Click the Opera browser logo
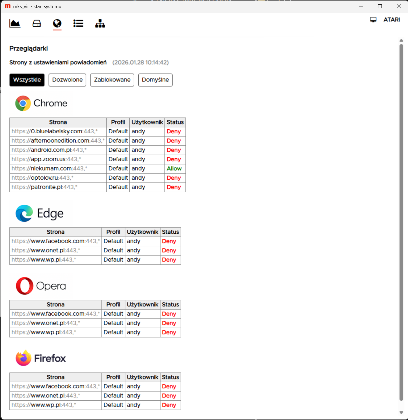The width and height of the screenshot is (408, 420). pos(24,286)
